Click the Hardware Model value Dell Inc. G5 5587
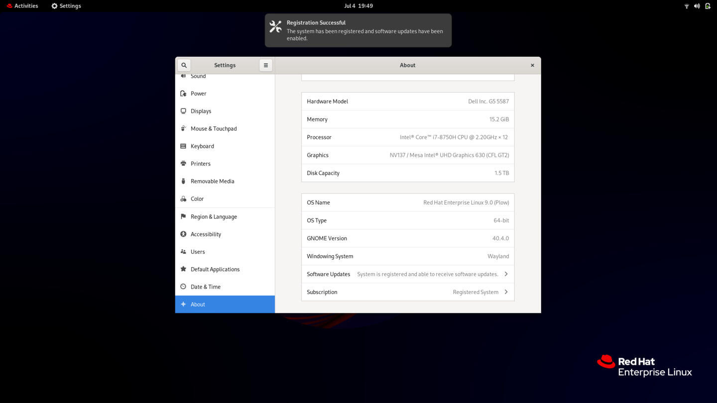 (x=488, y=101)
